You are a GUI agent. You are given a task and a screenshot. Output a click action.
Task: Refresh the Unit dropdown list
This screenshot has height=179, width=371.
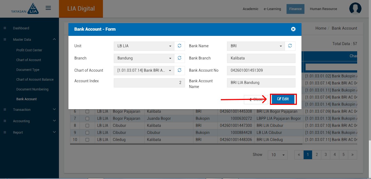180,46
